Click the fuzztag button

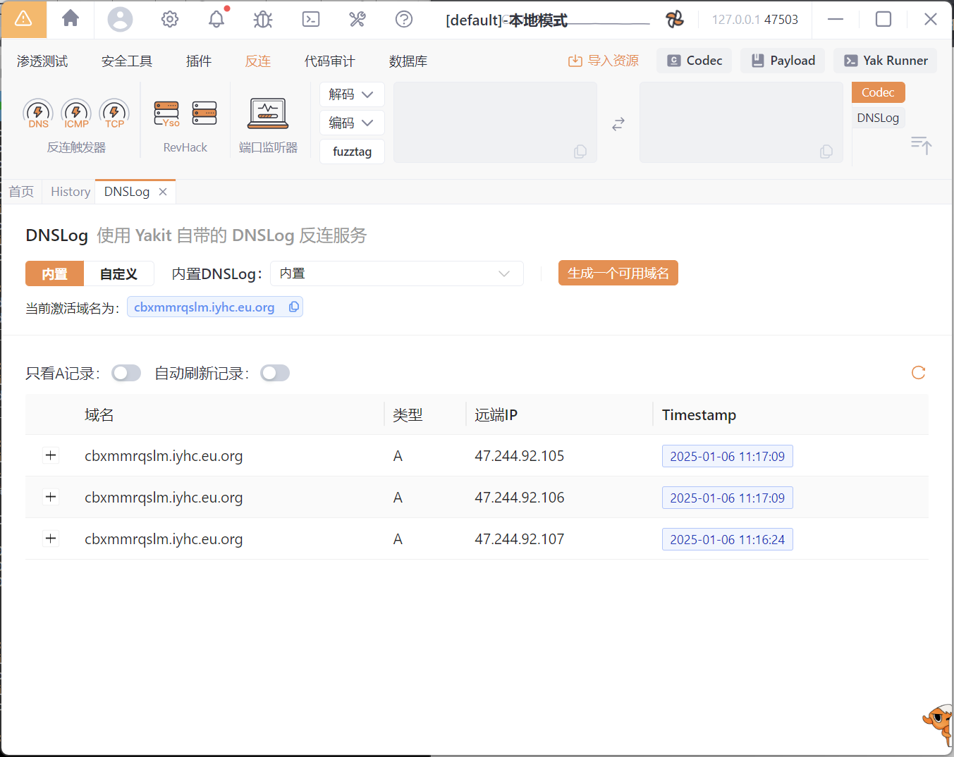(x=352, y=152)
